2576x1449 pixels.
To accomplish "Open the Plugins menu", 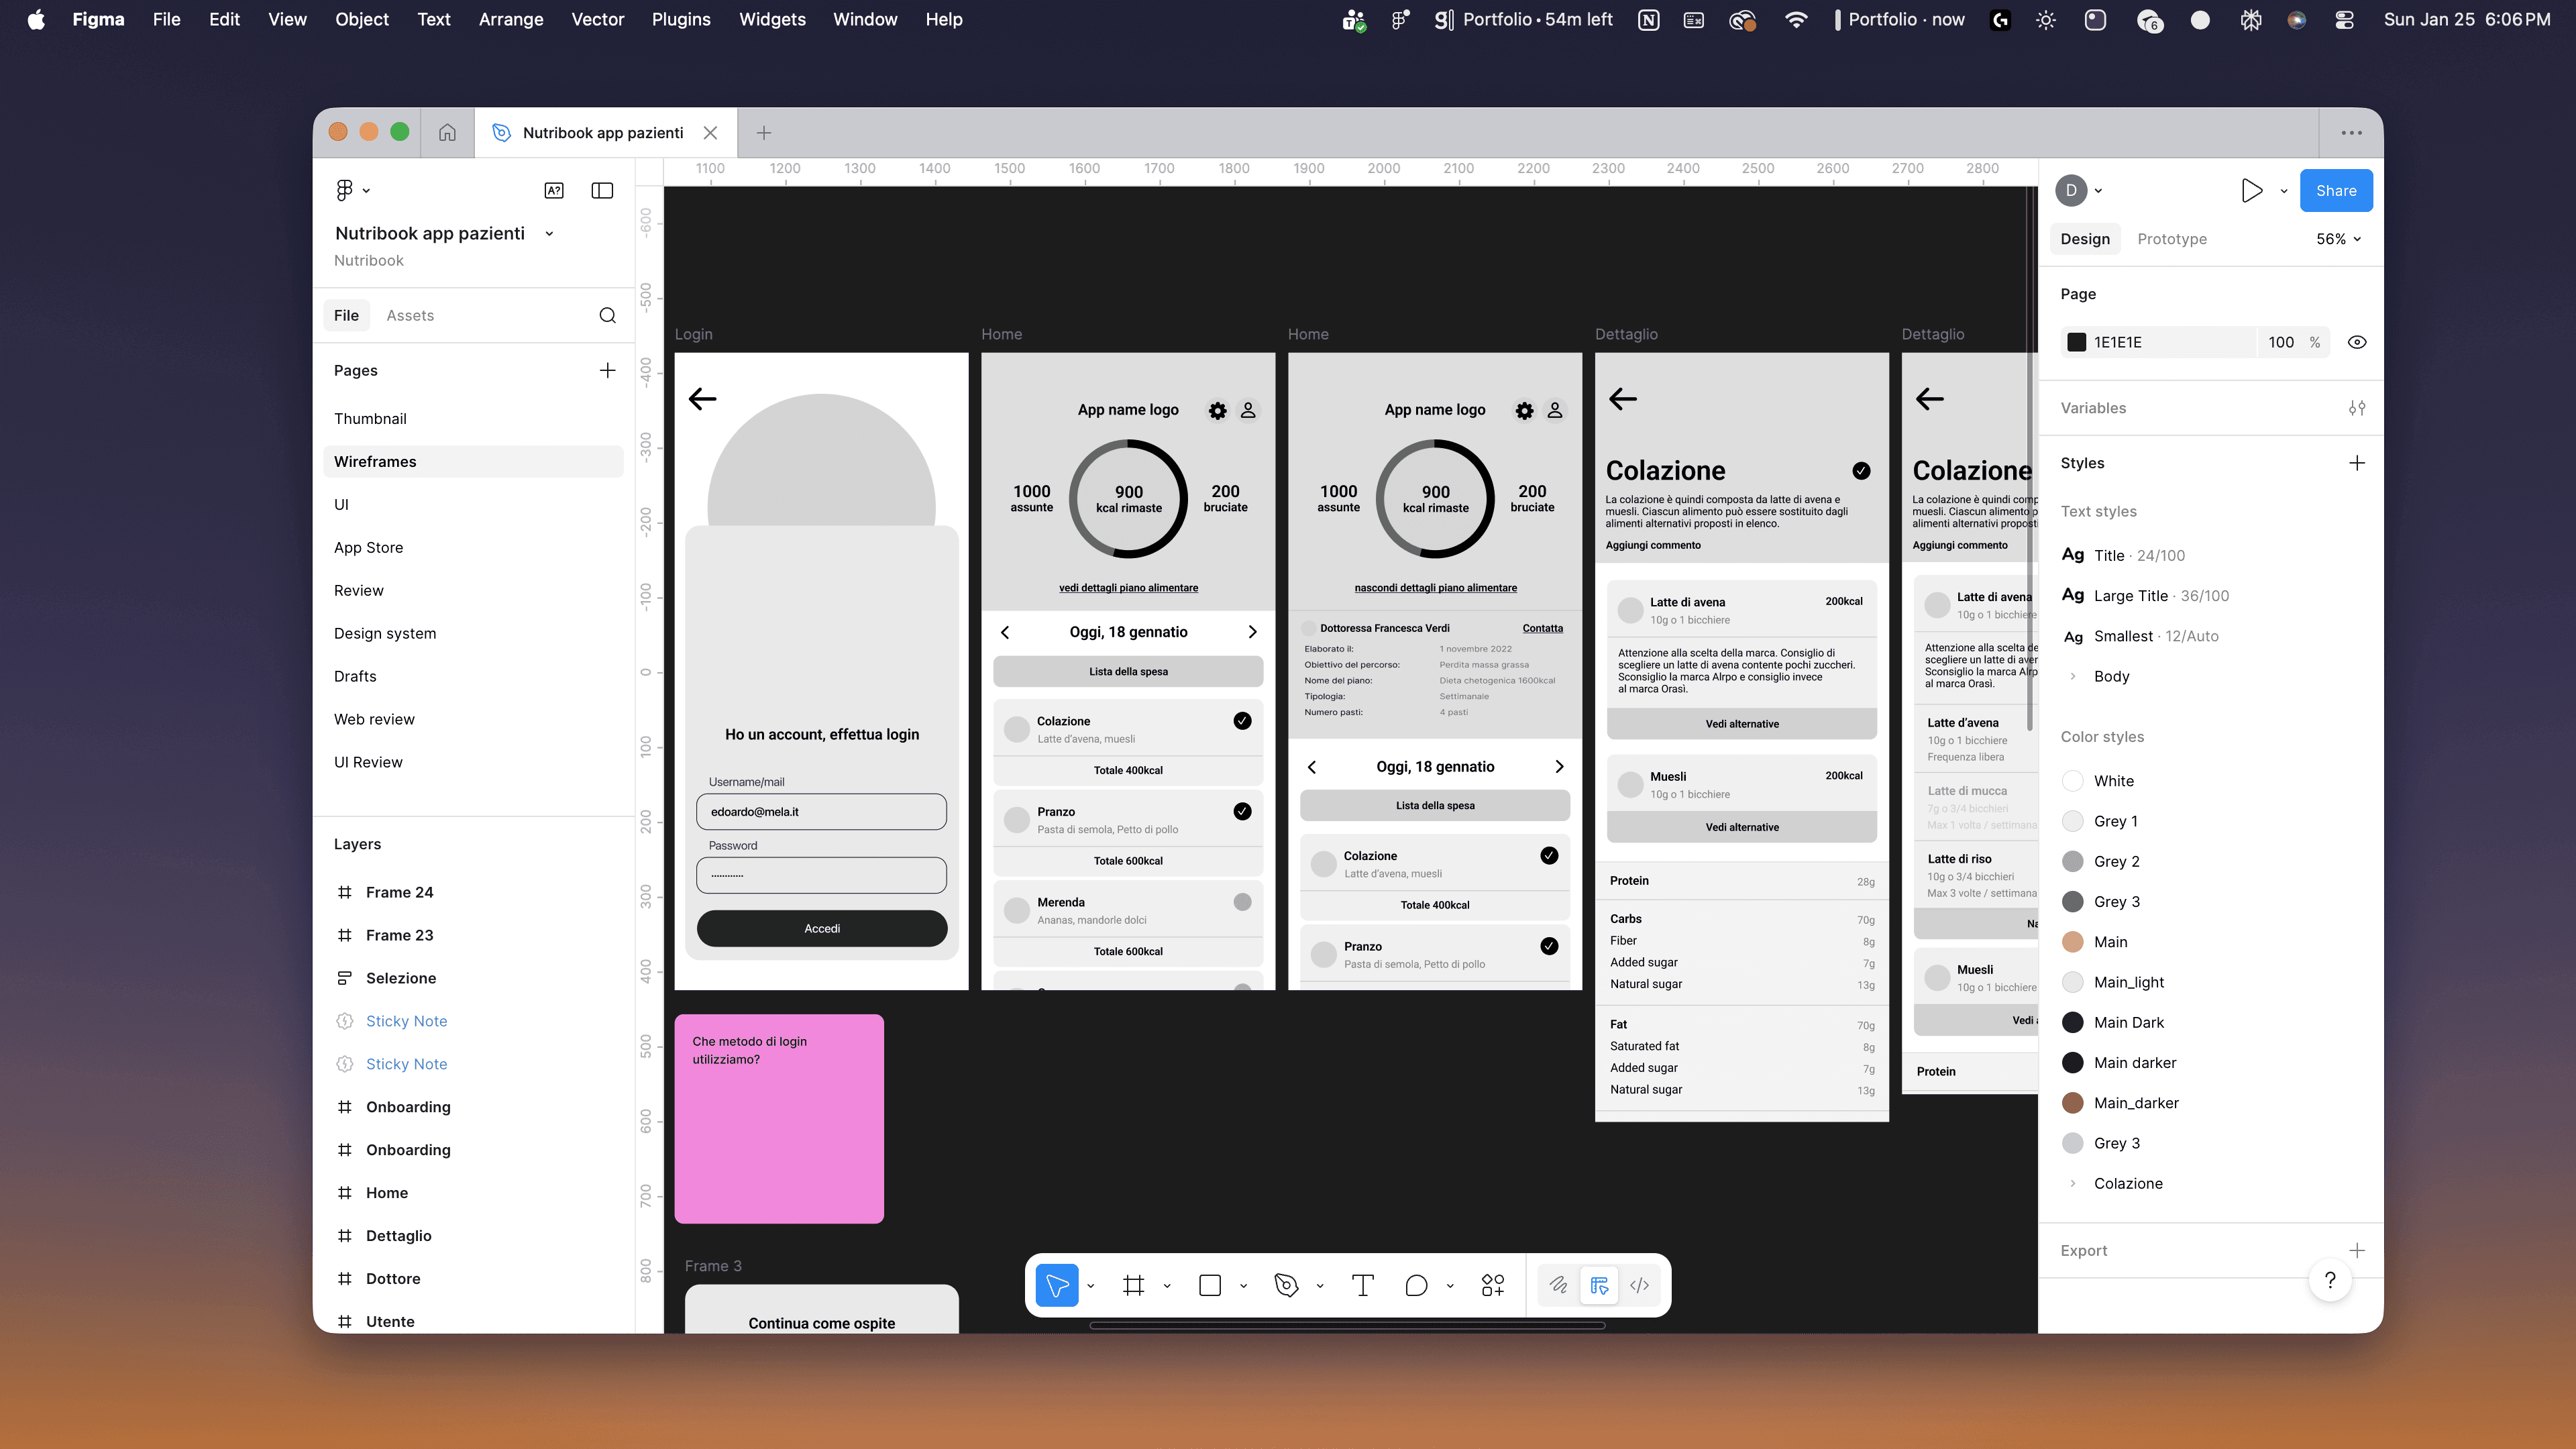I will pos(681,19).
